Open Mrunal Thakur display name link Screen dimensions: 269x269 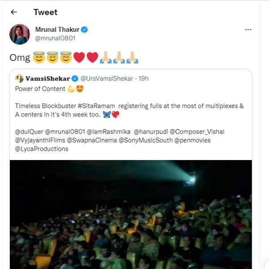click(x=57, y=30)
